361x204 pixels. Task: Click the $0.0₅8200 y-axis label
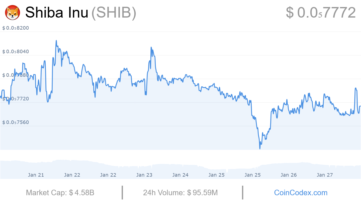click(16, 28)
